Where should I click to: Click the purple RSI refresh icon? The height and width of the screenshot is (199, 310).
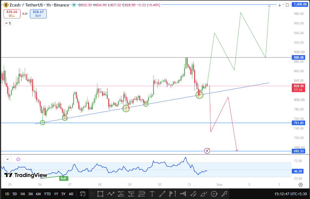(18, 159)
